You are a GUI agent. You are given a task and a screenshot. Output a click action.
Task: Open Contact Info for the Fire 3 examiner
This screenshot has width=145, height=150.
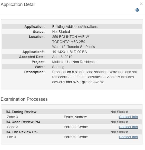coord(128,137)
